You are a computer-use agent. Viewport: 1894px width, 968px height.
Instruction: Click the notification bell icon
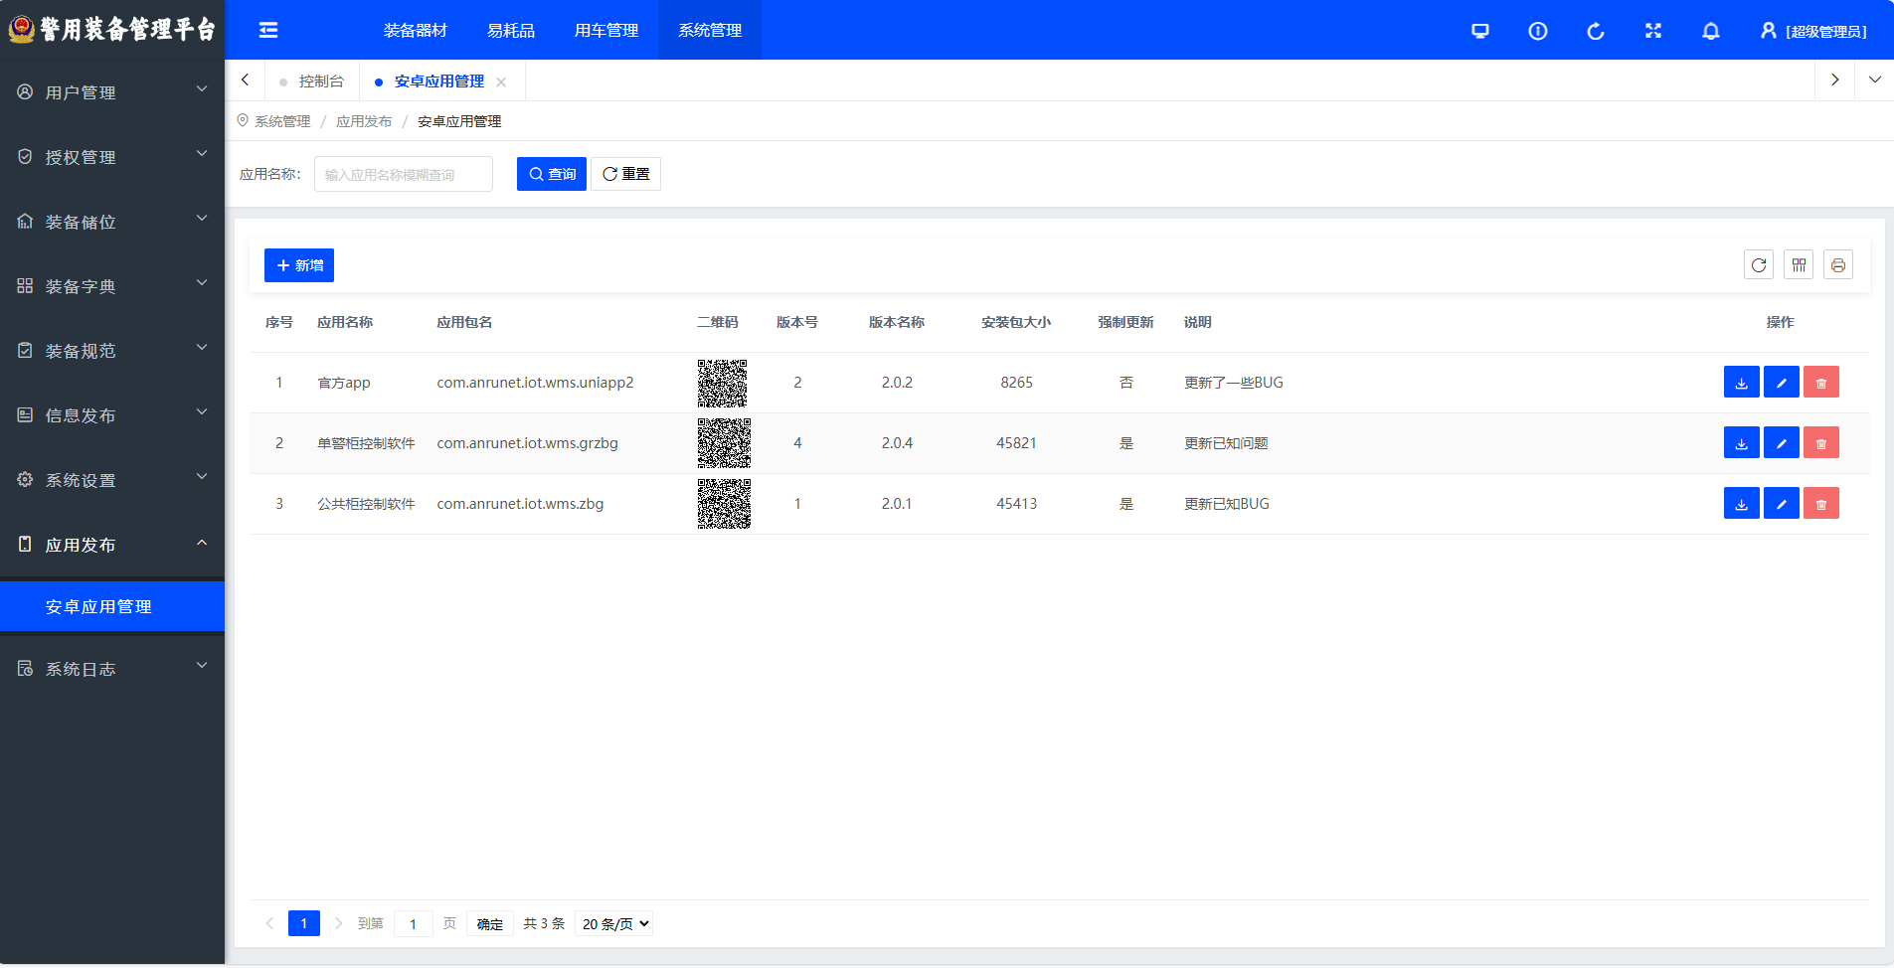pos(1710,31)
